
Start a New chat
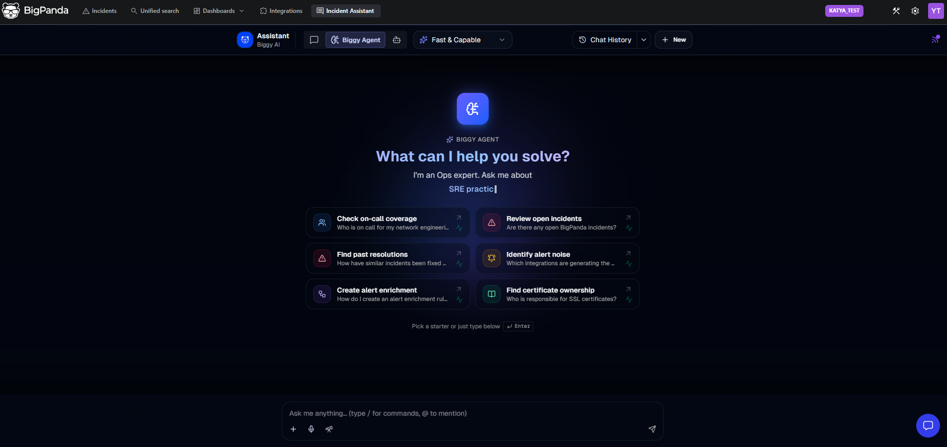(674, 40)
